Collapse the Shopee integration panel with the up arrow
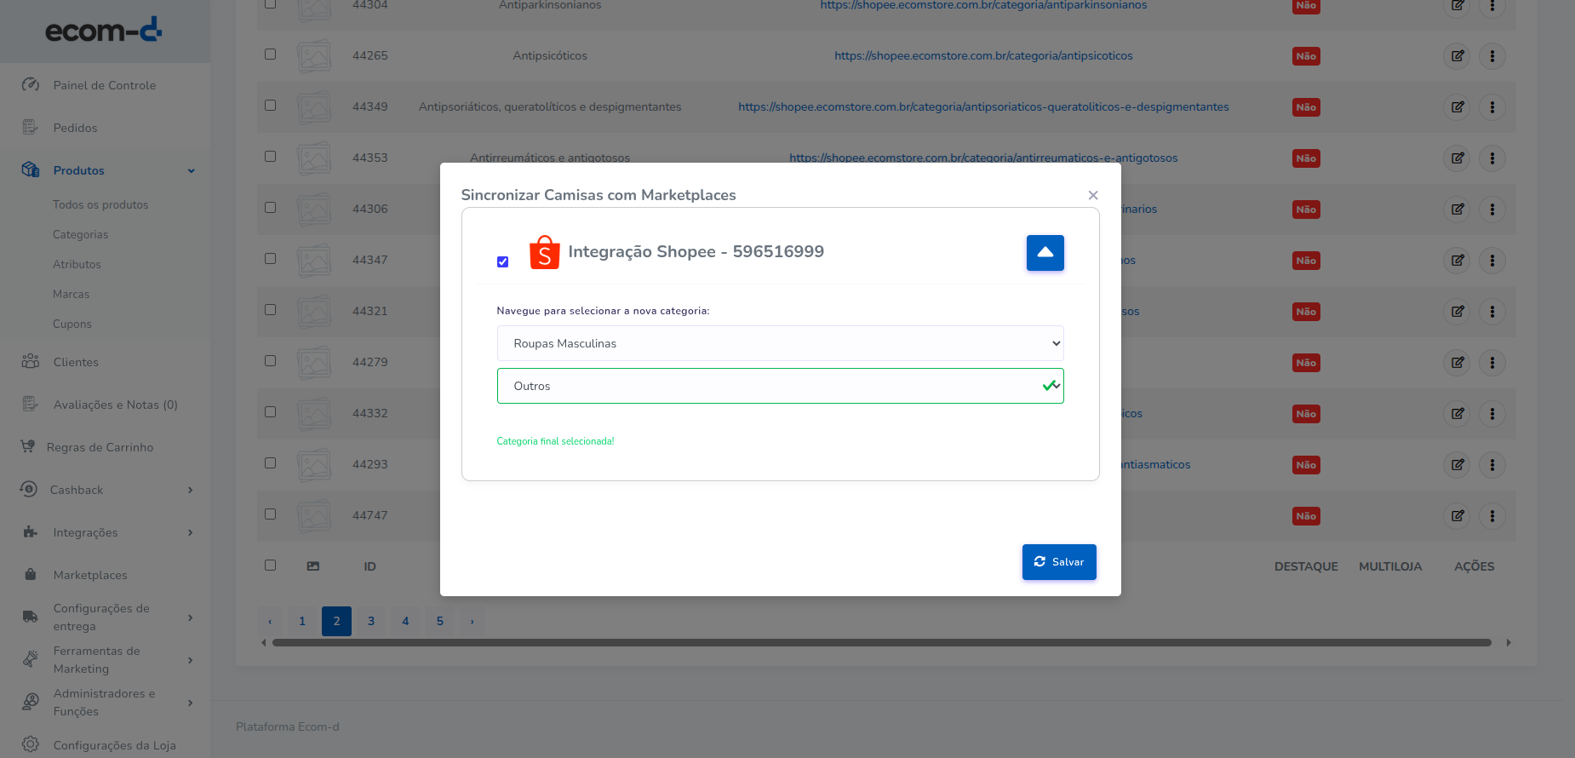 point(1045,253)
